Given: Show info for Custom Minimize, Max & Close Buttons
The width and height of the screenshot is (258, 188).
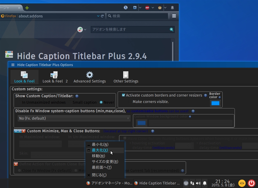Looking at the screenshot, I should [x=152, y=131].
